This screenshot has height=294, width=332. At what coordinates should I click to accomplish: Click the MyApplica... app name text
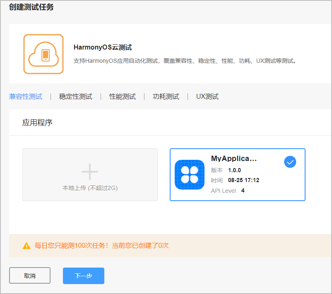[x=234, y=159]
